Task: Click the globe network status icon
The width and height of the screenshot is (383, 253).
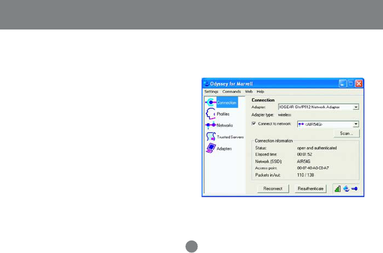Action: [x=346, y=188]
